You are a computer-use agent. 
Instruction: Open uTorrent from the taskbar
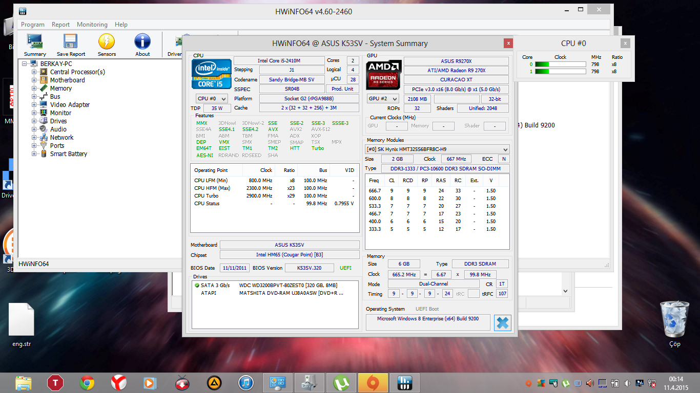(341, 382)
